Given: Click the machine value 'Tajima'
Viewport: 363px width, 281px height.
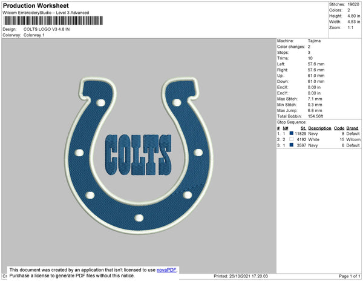Looking at the screenshot, I should 314,41.
